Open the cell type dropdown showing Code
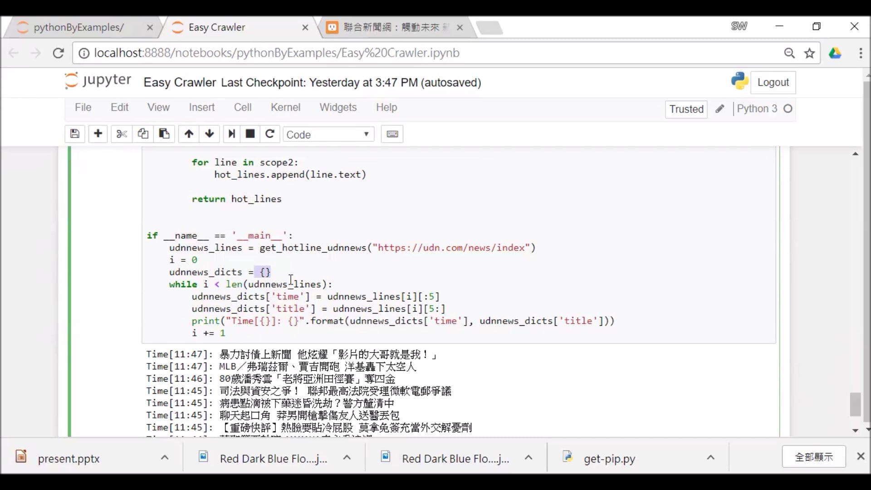 pyautogui.click(x=328, y=134)
